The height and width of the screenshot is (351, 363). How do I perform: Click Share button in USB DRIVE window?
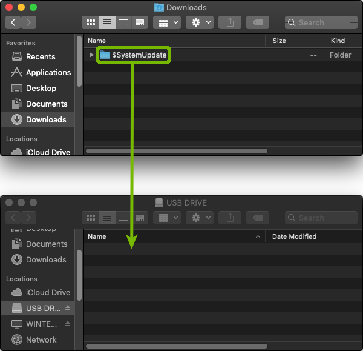pyautogui.click(x=230, y=218)
